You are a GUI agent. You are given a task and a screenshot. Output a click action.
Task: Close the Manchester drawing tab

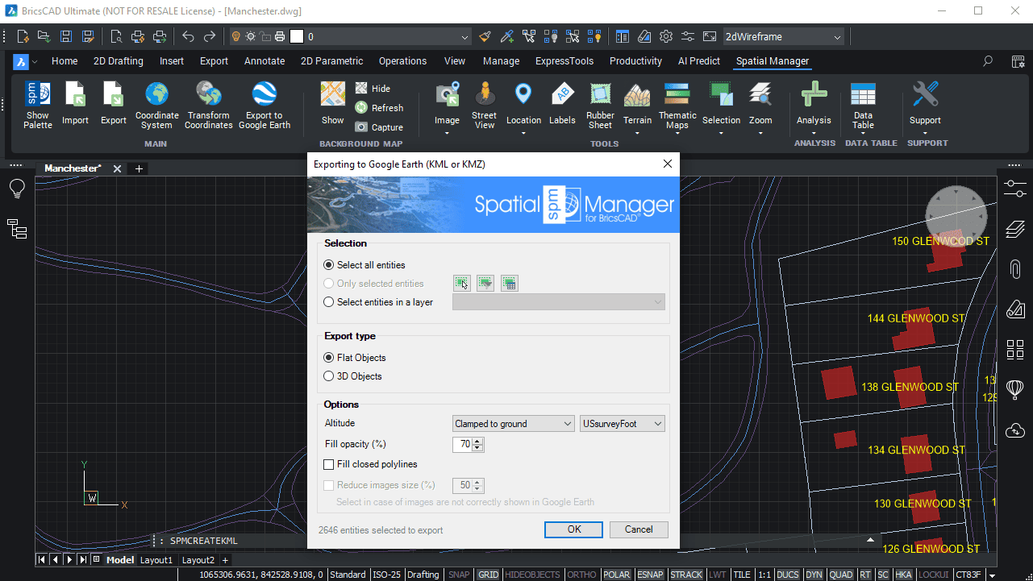117,168
